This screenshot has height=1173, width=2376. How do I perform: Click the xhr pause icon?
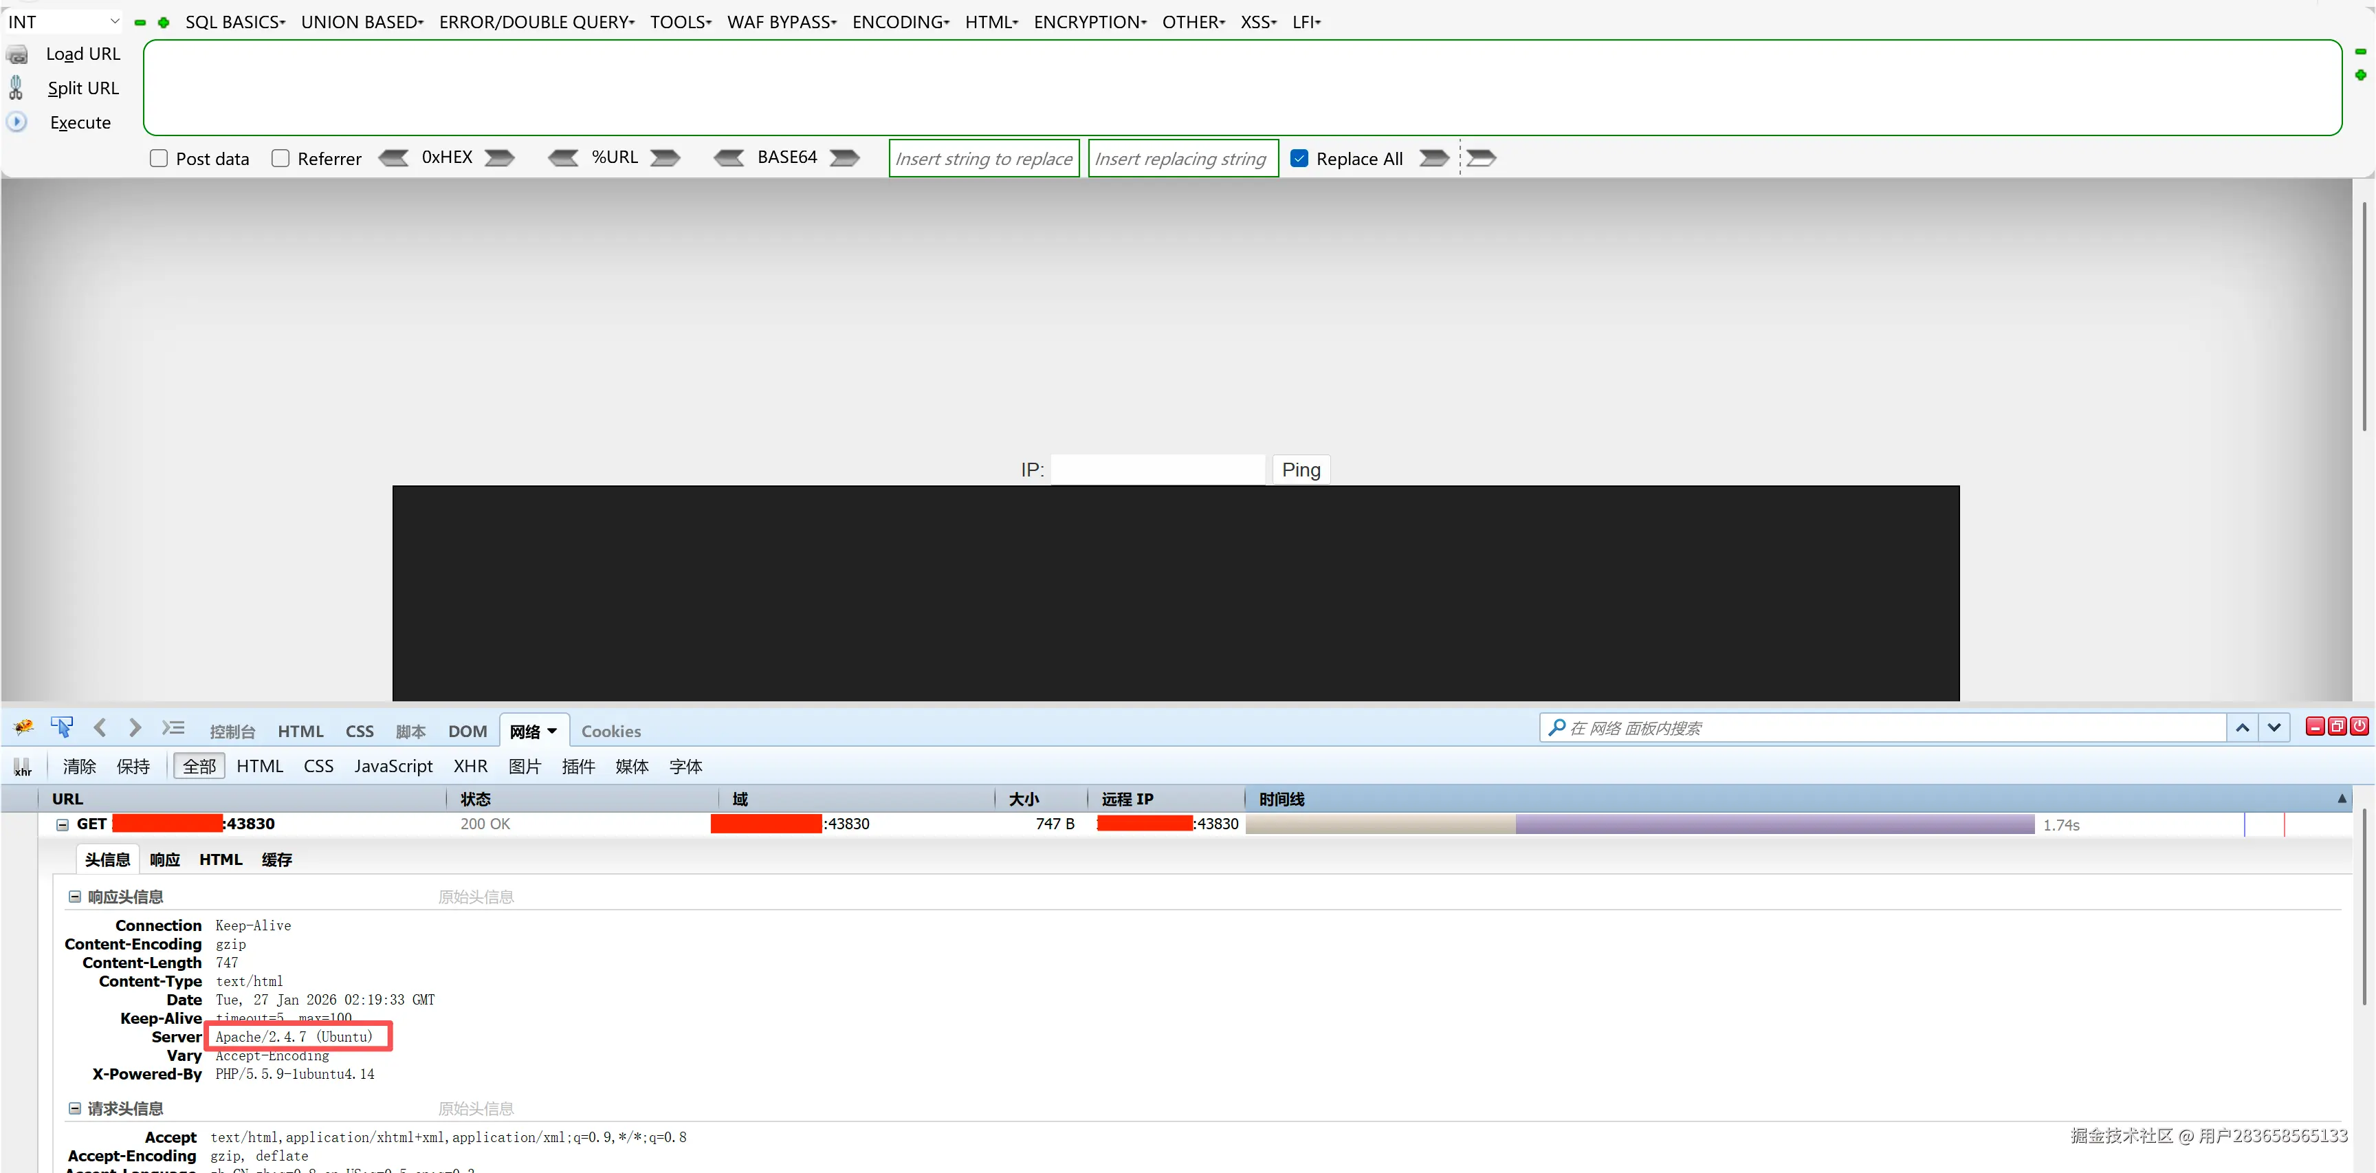[x=22, y=767]
